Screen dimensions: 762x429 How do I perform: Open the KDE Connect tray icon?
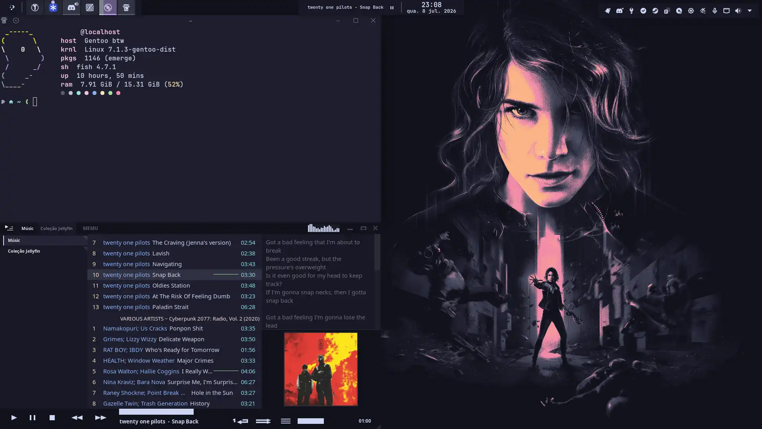pyautogui.click(x=703, y=11)
